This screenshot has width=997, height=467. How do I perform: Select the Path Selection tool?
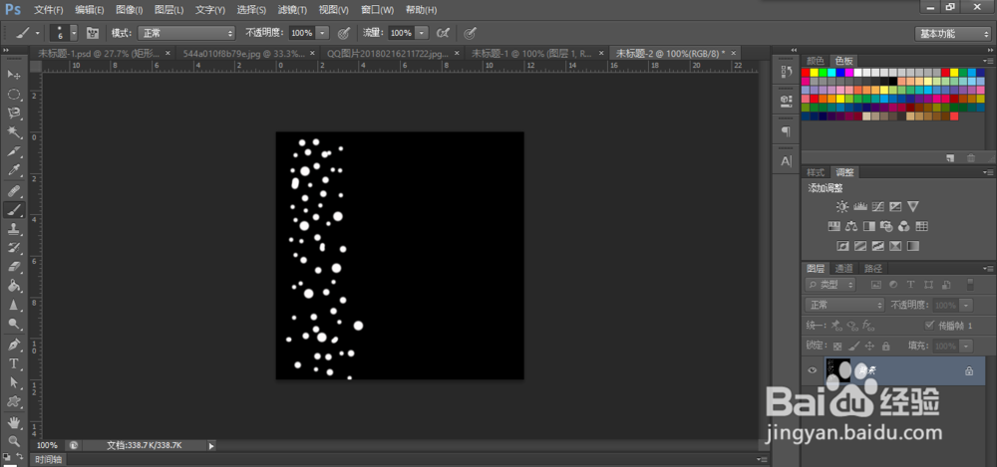click(14, 382)
